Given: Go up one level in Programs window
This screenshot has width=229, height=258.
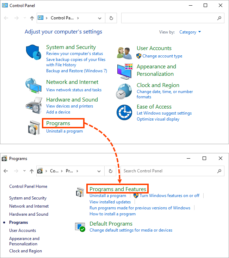Looking at the screenshot, I should coord(32,171).
